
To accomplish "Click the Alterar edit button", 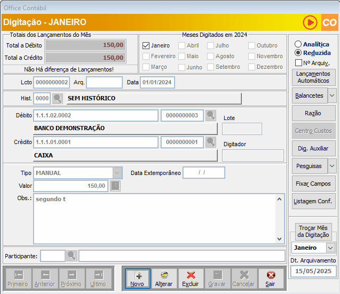I will coord(164,279).
